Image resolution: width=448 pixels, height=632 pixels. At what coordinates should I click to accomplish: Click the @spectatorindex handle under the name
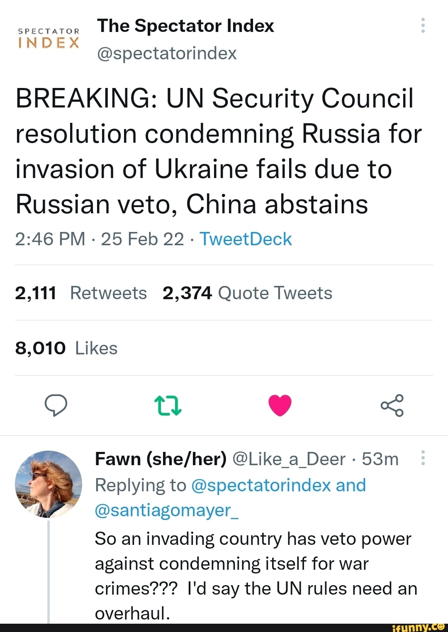166,53
